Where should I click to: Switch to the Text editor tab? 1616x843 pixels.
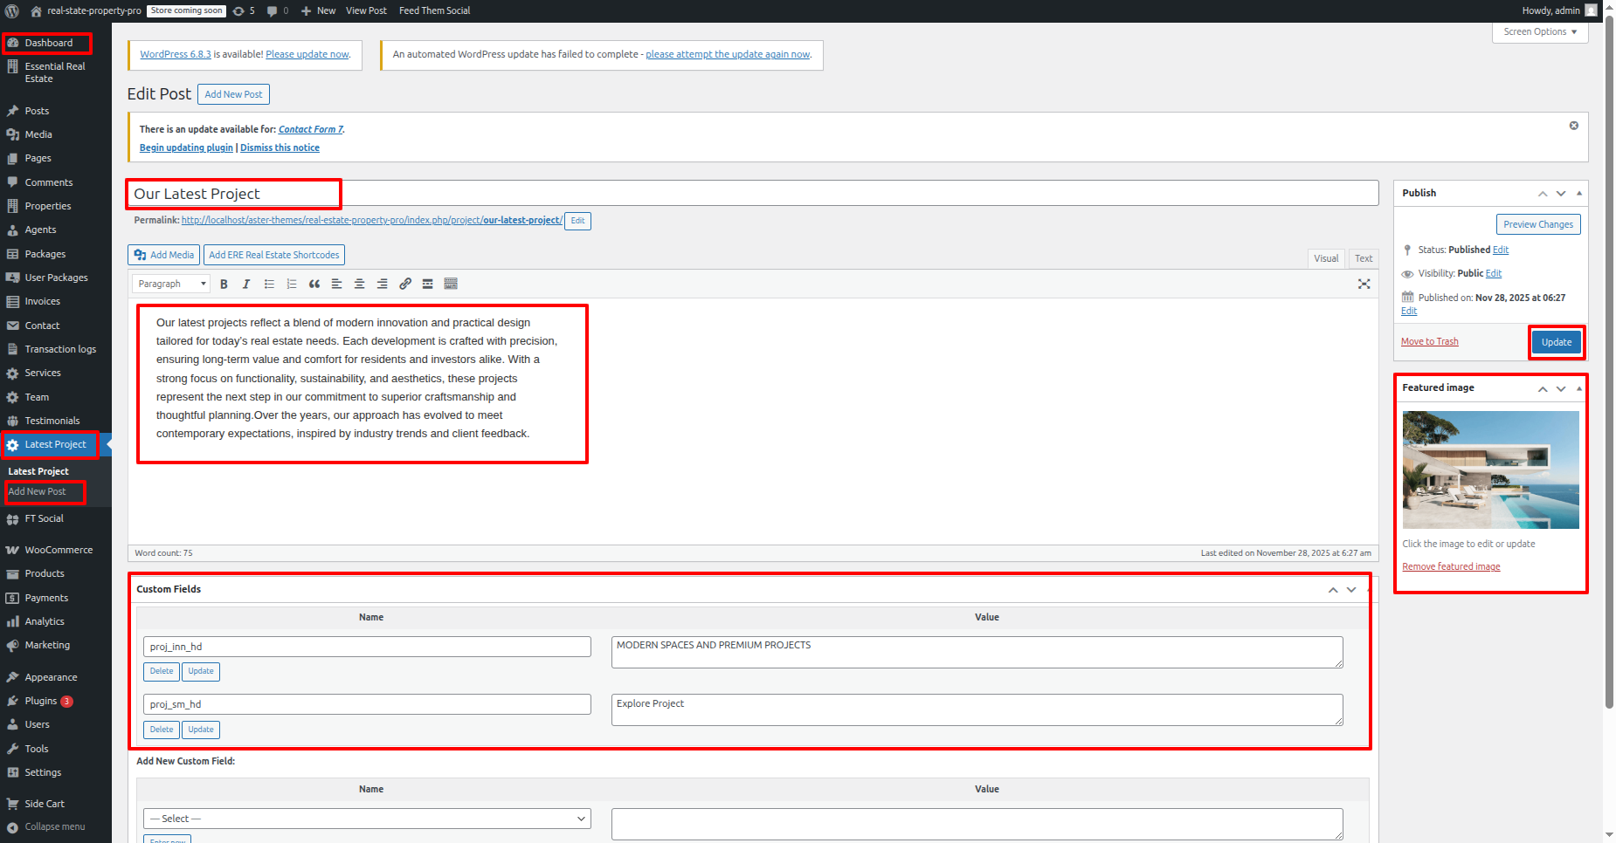[x=1363, y=258]
